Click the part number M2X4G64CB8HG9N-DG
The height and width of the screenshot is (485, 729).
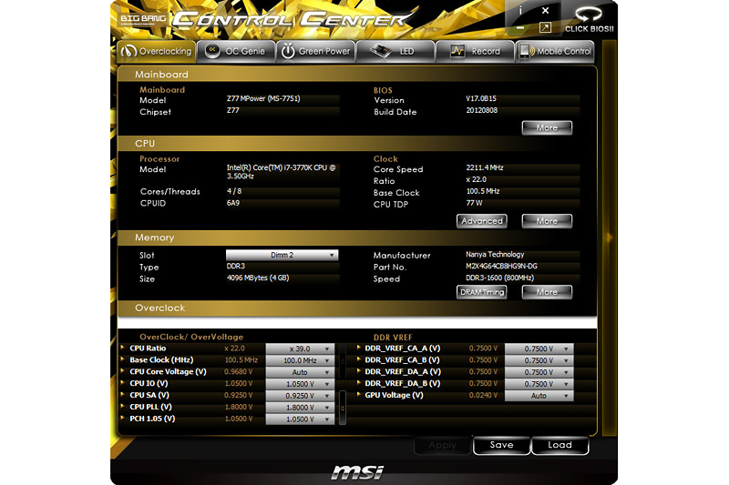pyautogui.click(x=501, y=266)
